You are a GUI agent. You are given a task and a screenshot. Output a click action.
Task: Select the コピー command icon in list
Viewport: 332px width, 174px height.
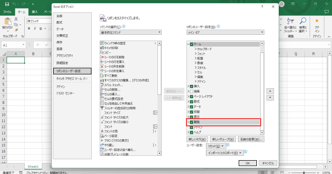102,52
